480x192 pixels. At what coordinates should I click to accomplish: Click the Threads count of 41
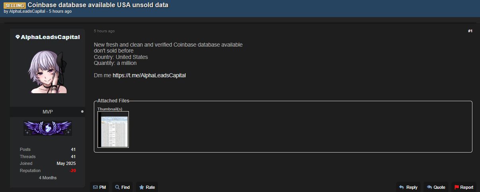point(73,157)
